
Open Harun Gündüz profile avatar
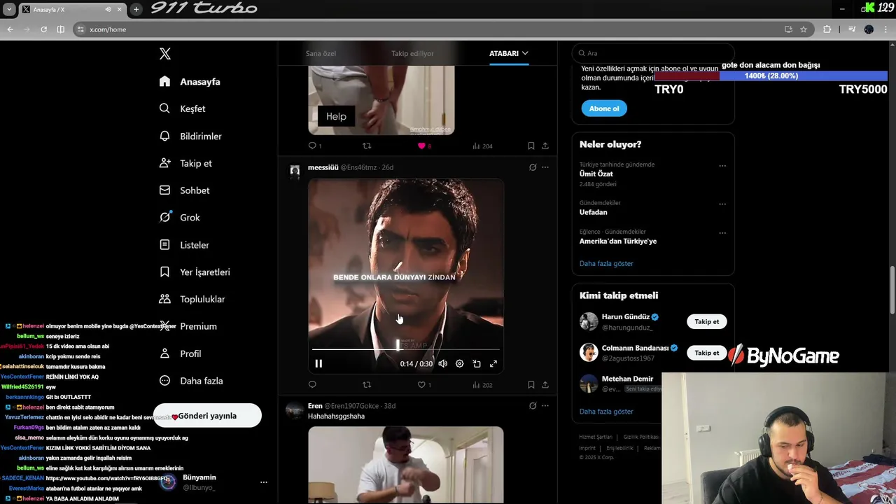[589, 321]
